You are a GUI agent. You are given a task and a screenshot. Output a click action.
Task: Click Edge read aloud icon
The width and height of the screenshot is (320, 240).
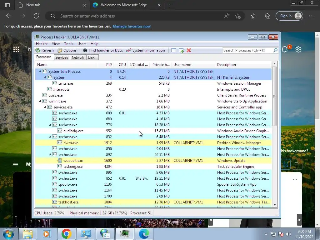pos(227,16)
